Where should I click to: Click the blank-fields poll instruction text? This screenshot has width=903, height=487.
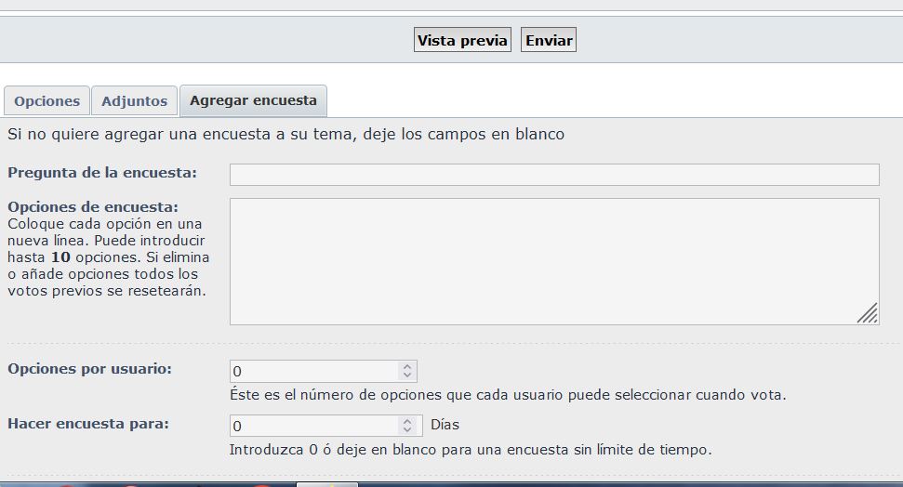pos(286,134)
